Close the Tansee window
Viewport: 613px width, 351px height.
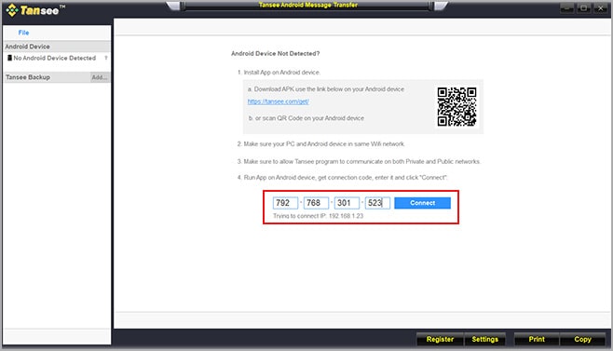point(601,8)
